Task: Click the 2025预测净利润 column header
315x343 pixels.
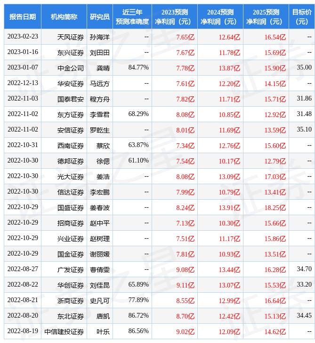Action: [266, 16]
